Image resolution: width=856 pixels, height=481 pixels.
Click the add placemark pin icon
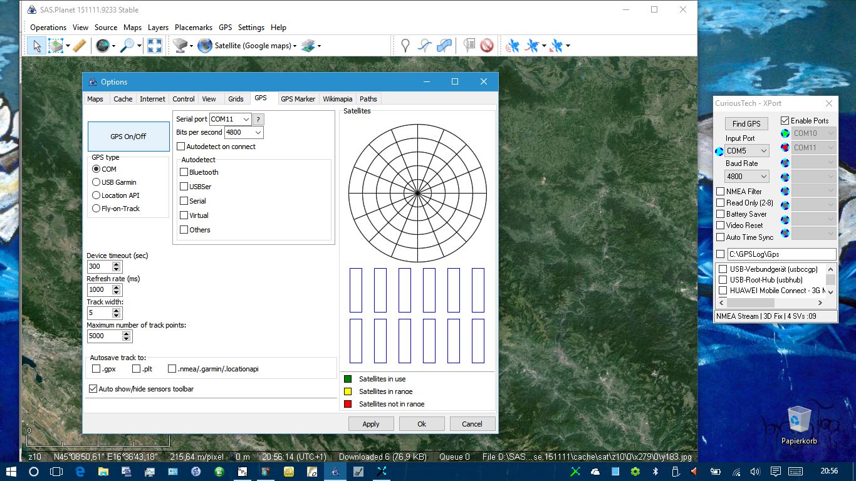click(x=405, y=46)
